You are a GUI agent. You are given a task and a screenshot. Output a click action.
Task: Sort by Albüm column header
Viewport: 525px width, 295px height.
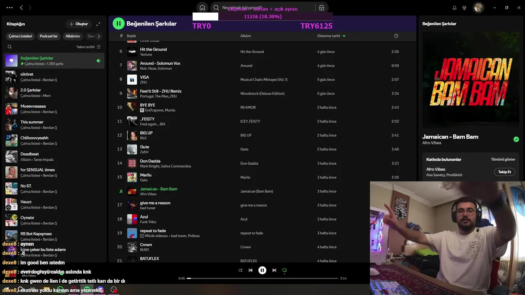coord(245,36)
